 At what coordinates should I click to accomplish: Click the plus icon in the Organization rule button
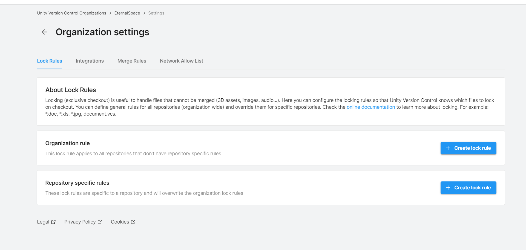point(448,148)
